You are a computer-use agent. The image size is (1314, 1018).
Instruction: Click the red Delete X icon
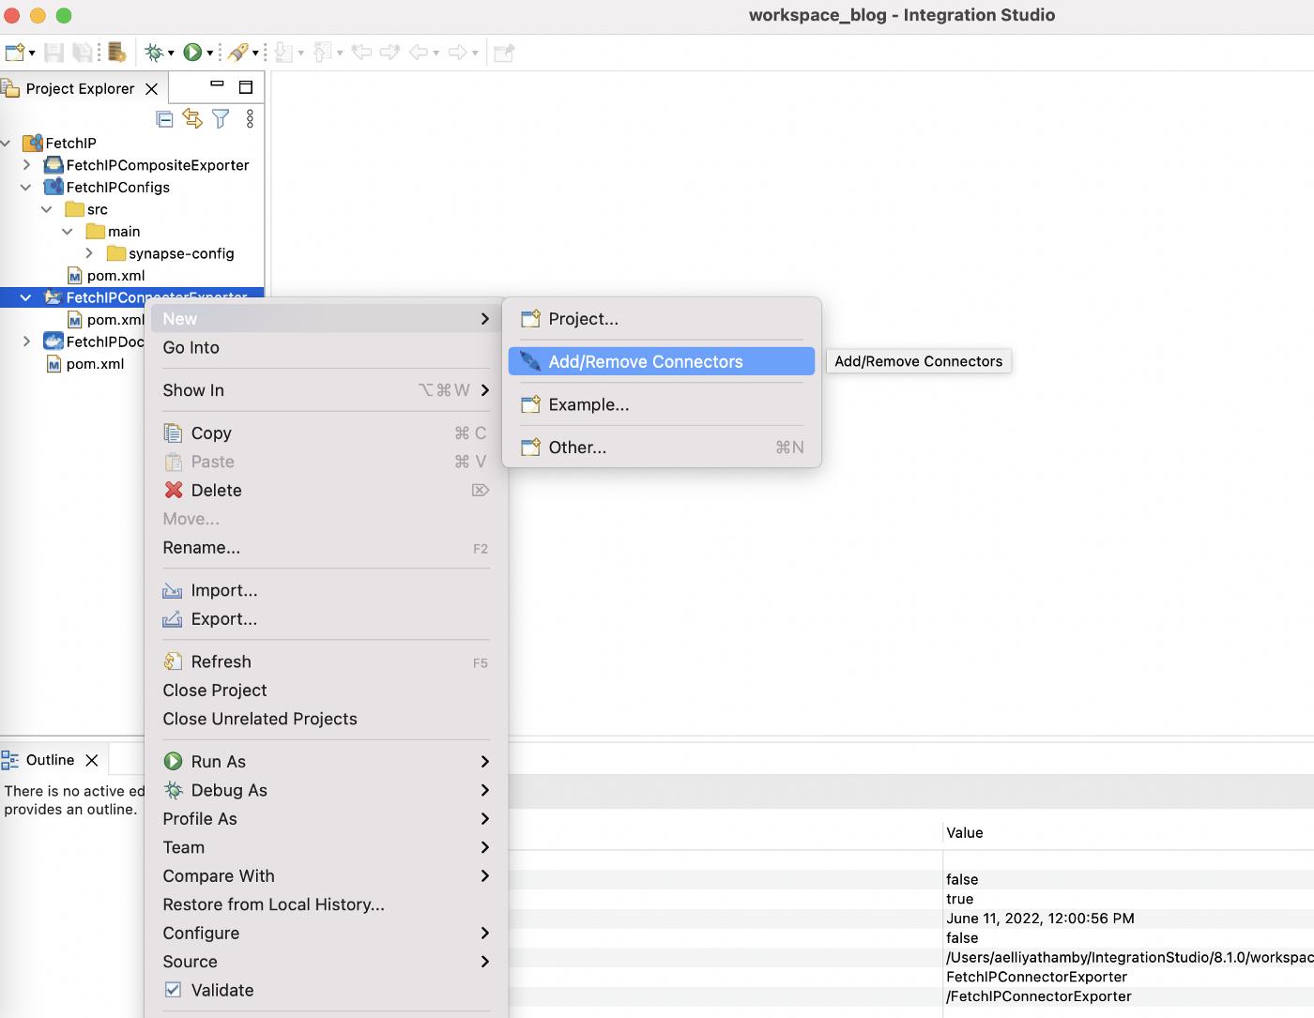(x=174, y=490)
